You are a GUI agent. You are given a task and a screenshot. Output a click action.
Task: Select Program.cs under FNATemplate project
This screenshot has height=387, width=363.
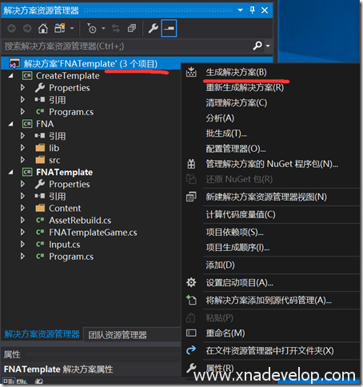pos(71,257)
